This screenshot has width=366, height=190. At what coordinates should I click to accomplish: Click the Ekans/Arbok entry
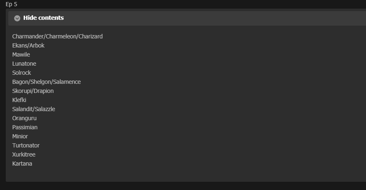28,45
